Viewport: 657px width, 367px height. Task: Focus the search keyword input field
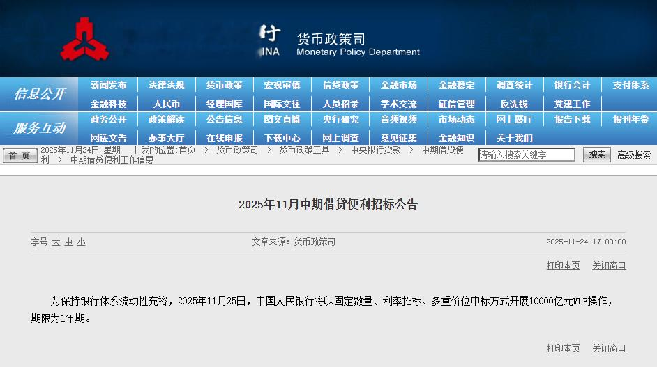point(527,155)
